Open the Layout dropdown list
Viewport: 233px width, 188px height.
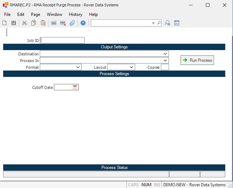[x=132, y=67]
